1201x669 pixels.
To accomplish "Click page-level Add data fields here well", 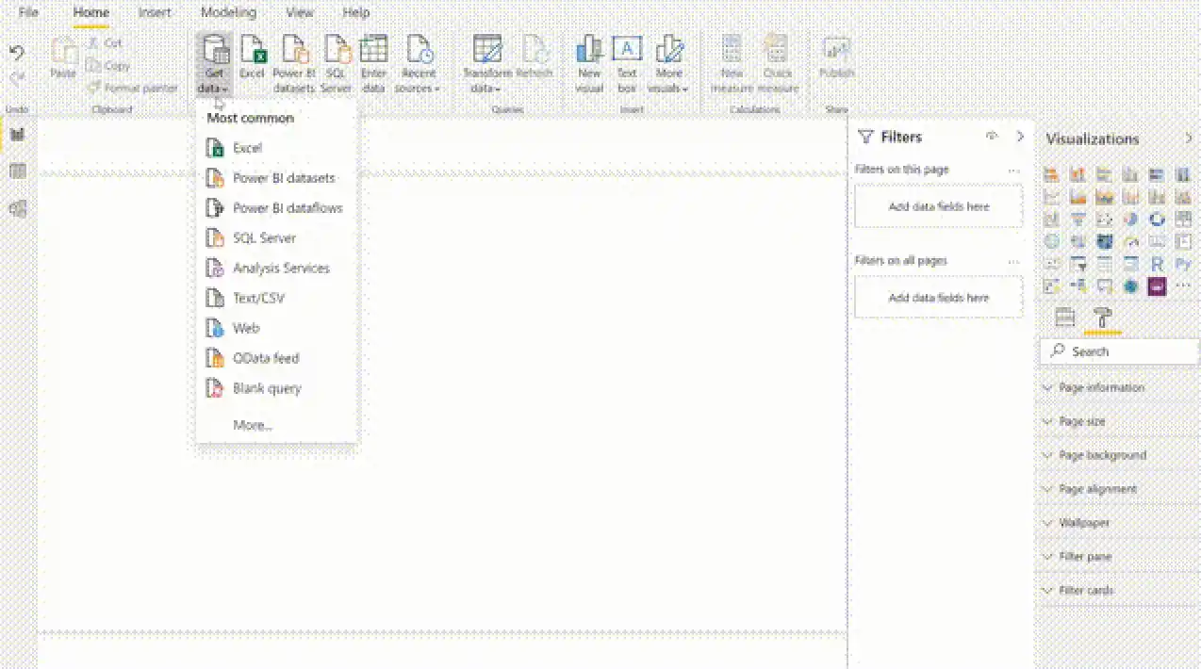I will [939, 206].
